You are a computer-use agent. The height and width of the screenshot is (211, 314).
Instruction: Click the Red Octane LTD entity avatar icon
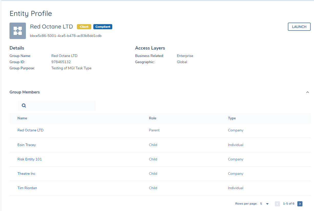tap(18, 31)
